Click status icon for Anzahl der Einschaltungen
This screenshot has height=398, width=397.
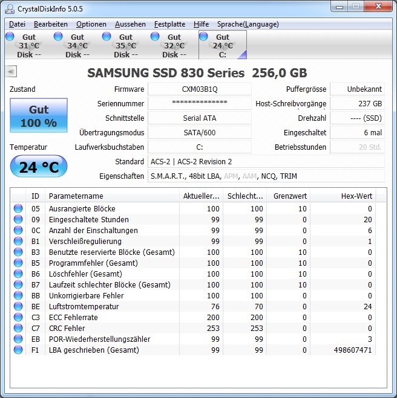click(18, 230)
